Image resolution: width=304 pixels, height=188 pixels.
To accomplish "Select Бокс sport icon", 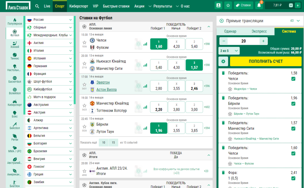I will (x=15, y=114).
